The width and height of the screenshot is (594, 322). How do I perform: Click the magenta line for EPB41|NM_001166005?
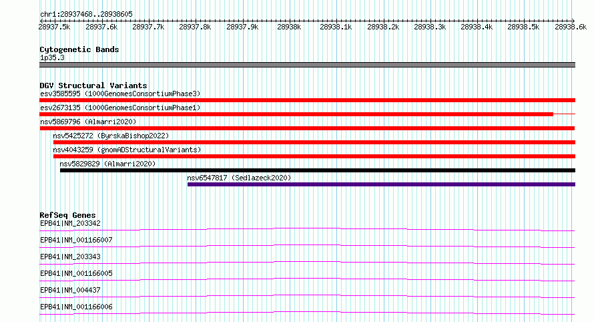tap(307, 279)
